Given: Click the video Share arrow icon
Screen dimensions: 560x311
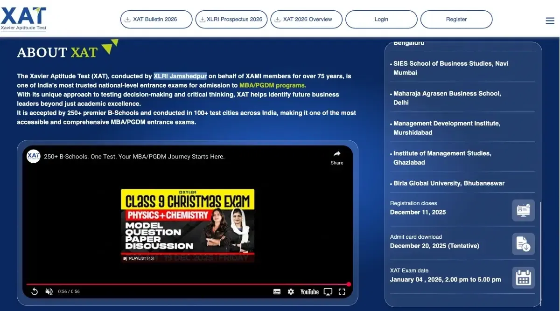Looking at the screenshot, I should [337, 154].
